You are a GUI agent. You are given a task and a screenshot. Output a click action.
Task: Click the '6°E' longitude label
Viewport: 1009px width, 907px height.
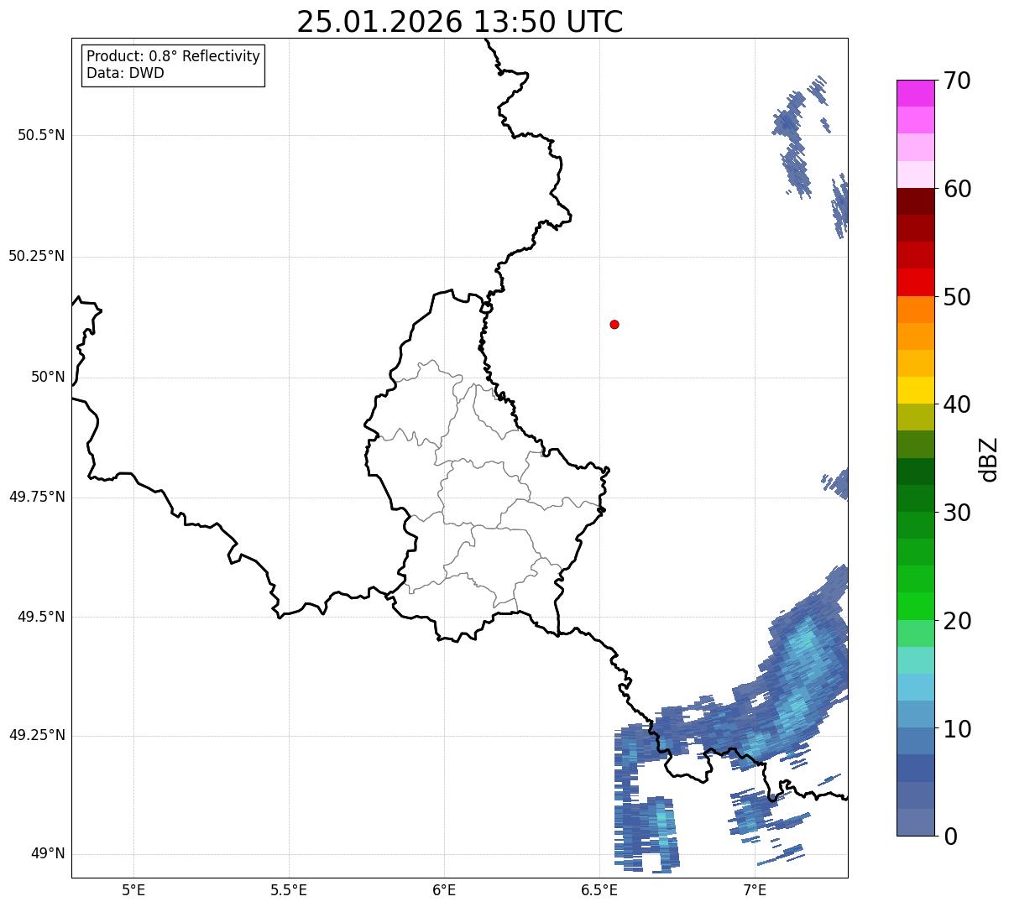click(444, 889)
